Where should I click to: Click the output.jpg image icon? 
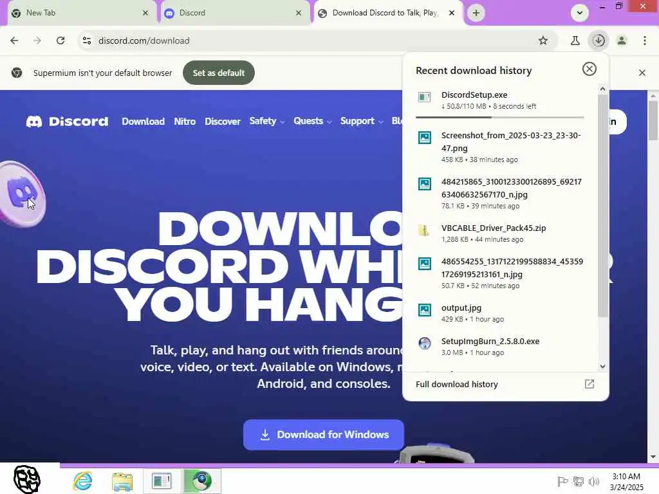pos(425,310)
